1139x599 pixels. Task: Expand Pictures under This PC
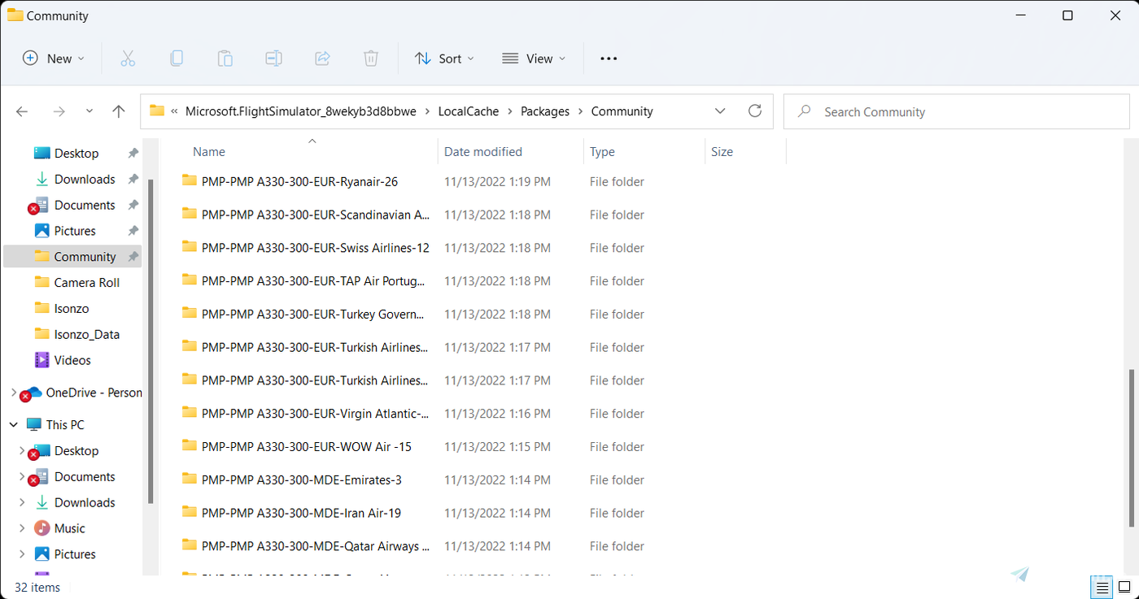point(22,554)
